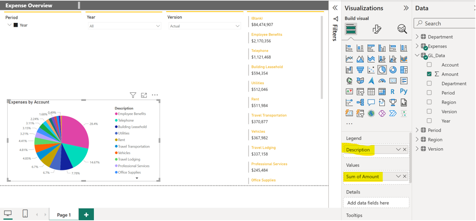The width and height of the screenshot is (476, 221).
Task: Check the Region field under GL_Data
Action: coord(429,102)
